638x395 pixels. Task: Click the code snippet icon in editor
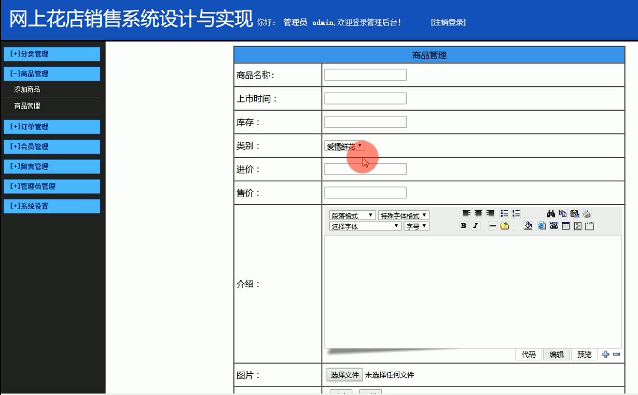[x=577, y=226]
